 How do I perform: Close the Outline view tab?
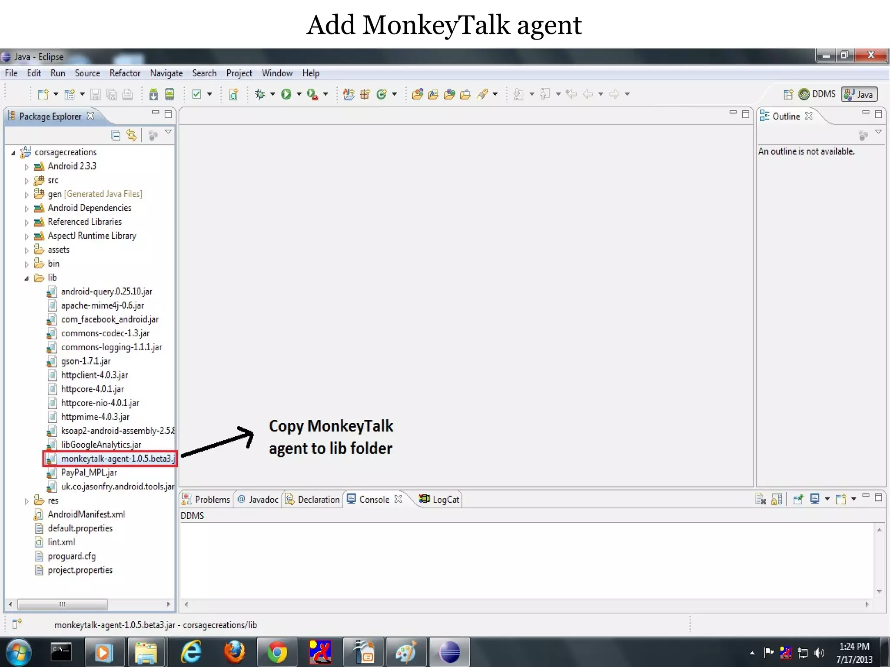(x=809, y=116)
